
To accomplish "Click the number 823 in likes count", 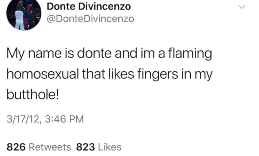I will pyautogui.click(x=85, y=147).
